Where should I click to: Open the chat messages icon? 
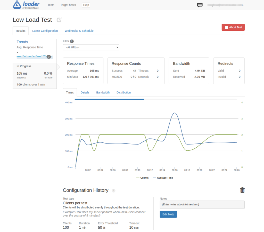[200, 5]
